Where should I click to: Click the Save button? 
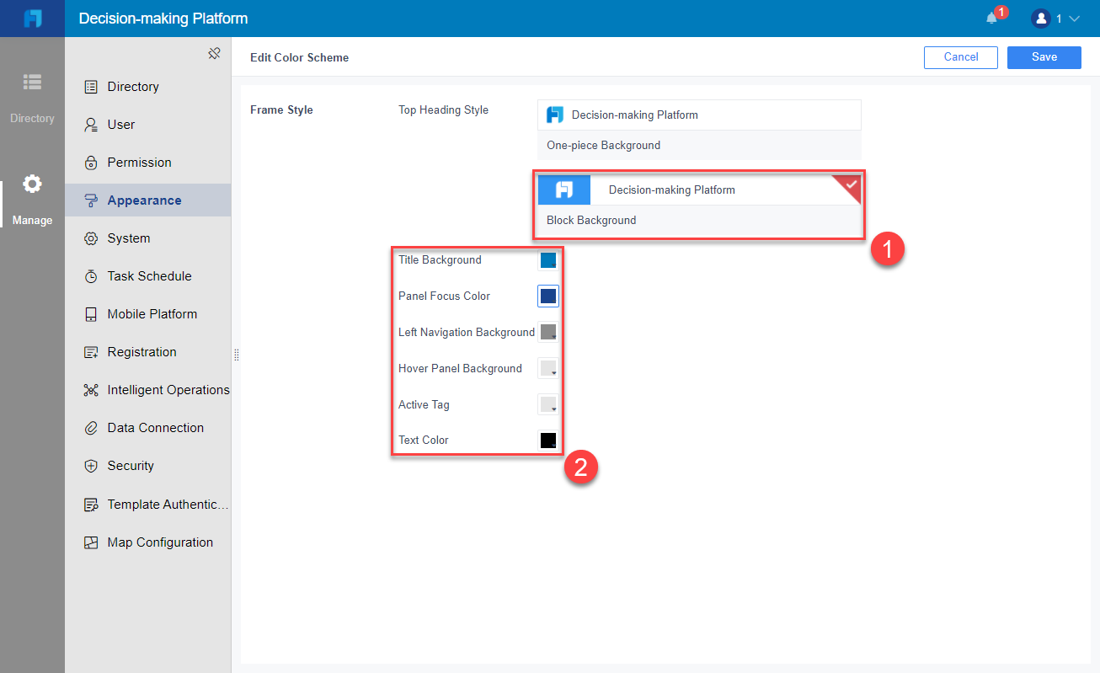1044,56
